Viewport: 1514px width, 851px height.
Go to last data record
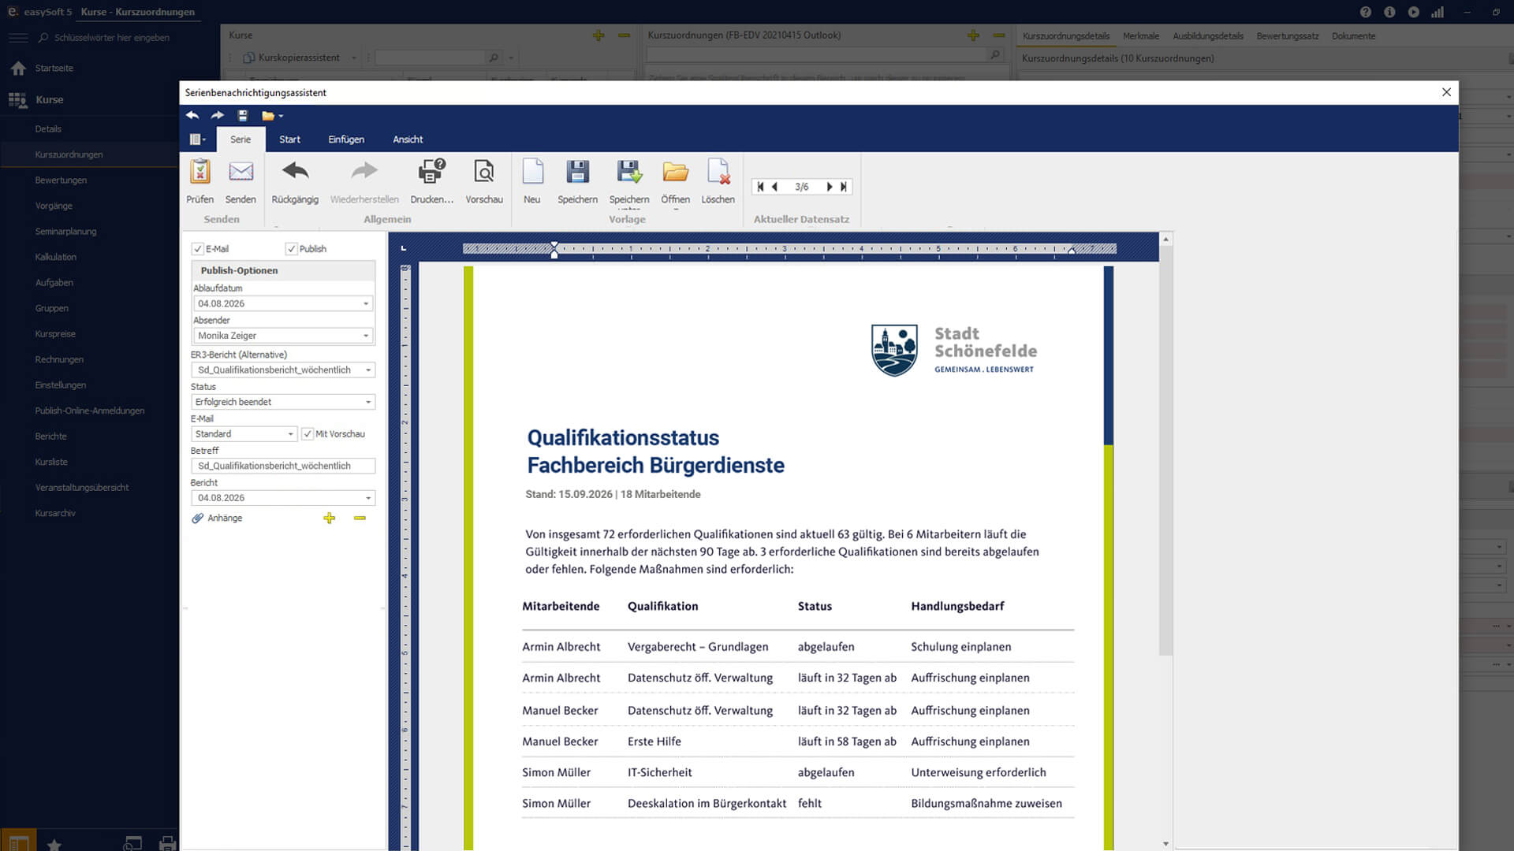pyautogui.click(x=844, y=187)
